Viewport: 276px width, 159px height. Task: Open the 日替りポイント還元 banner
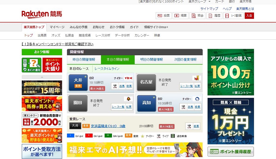32,65
